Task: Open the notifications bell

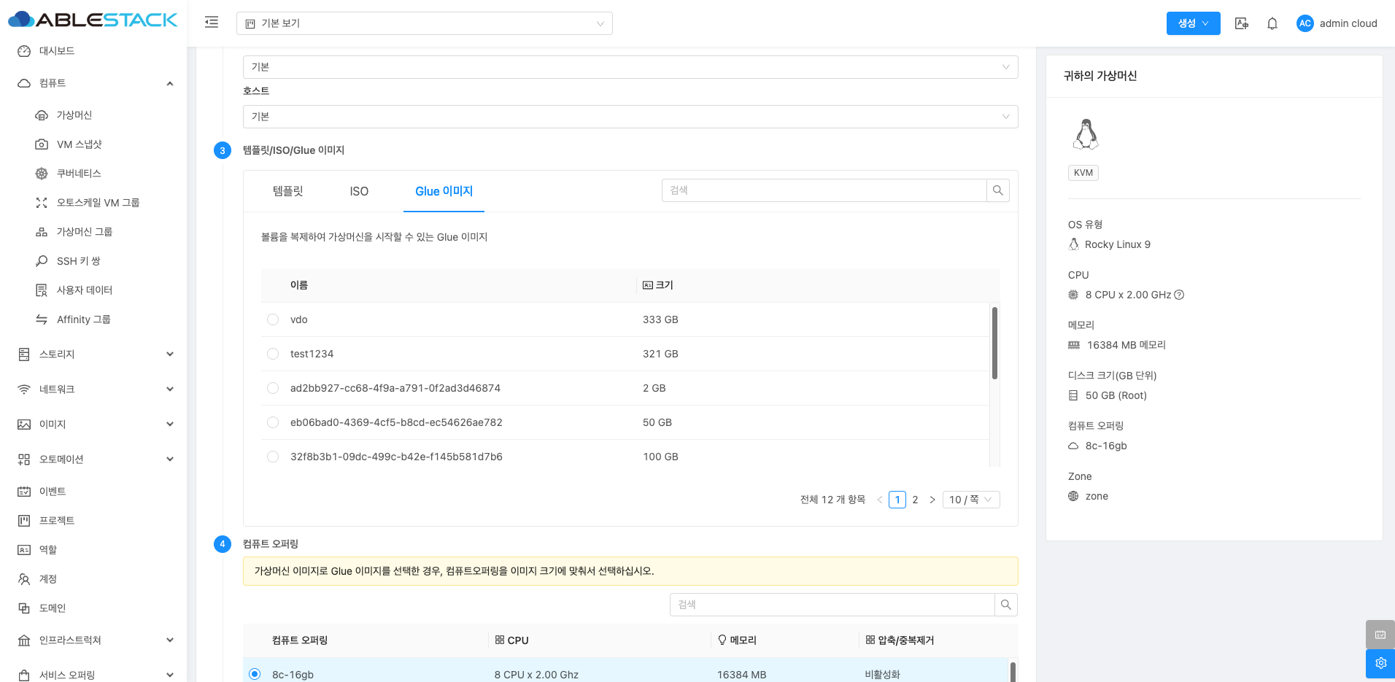Action: click(1272, 23)
